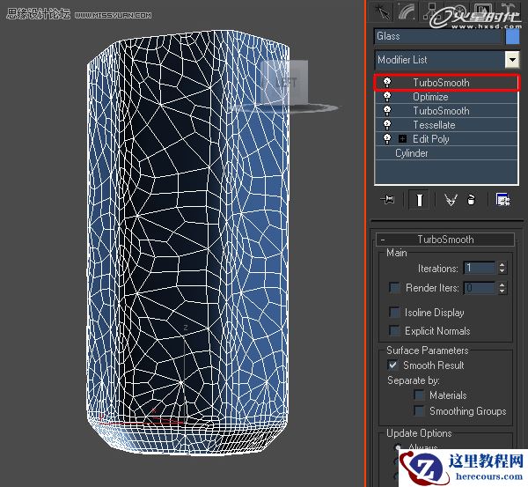Click Make Unique icon below stack
The height and width of the screenshot is (487, 528).
[451, 201]
